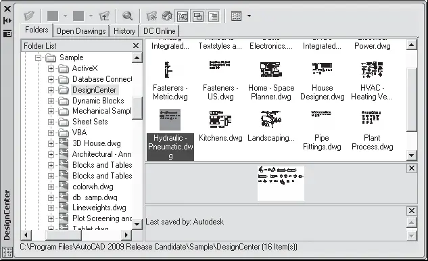
Task: Open the Views dropdown arrow
Action: tap(249, 16)
